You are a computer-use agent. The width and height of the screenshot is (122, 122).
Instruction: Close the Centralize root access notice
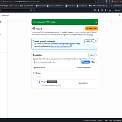pos(96,41)
